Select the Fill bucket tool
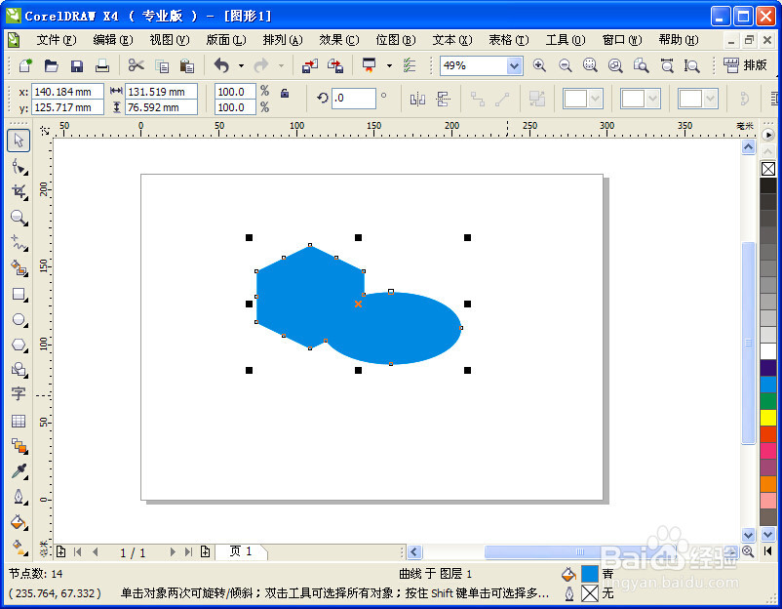Screen dimensions: 782x609 point(19,522)
